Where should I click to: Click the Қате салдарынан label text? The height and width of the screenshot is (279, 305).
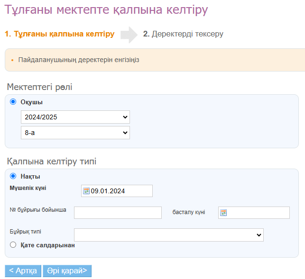coord(47,245)
